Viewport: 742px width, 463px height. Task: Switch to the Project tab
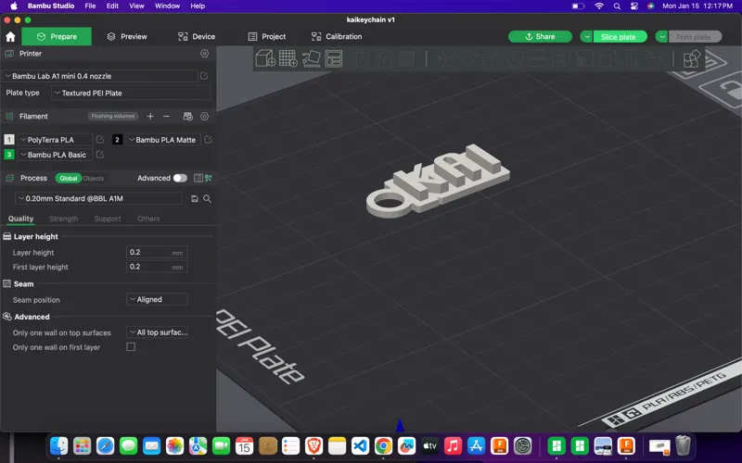(x=267, y=36)
